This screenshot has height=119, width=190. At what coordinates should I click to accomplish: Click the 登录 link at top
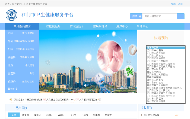pos(173,4)
